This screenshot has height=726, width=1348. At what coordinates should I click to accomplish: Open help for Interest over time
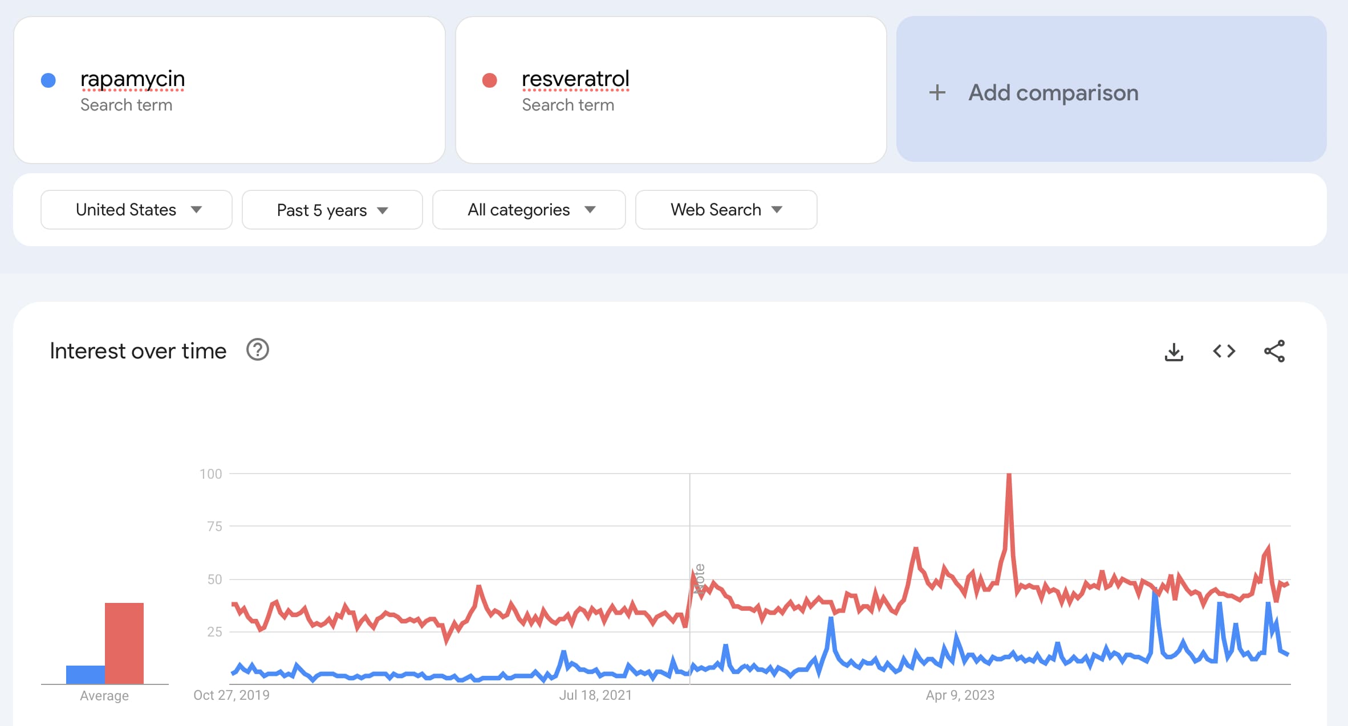(257, 350)
